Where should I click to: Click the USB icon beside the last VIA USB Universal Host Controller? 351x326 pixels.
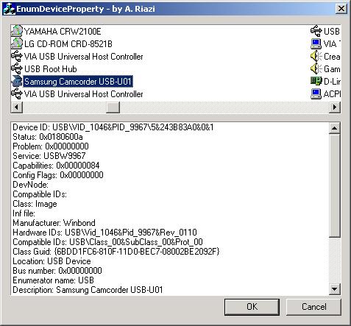(17, 93)
